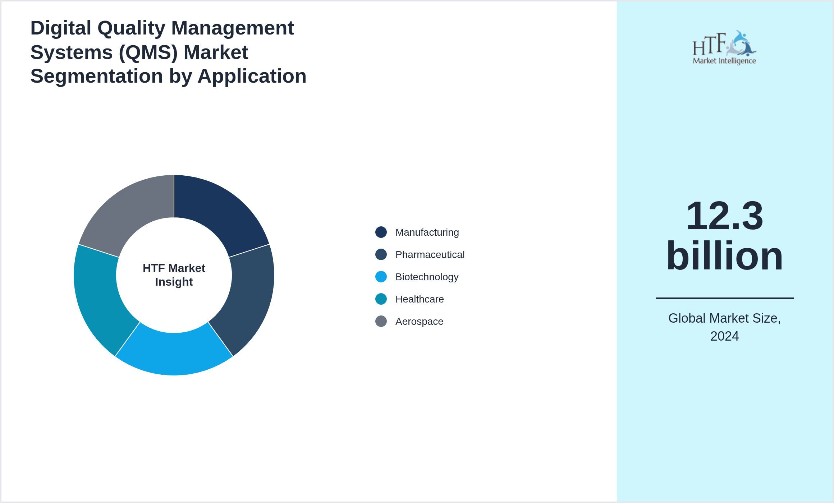Viewport: 834px width, 503px height.
Task: Select the Biotechnology legend bullet icon
Action: 381,277
